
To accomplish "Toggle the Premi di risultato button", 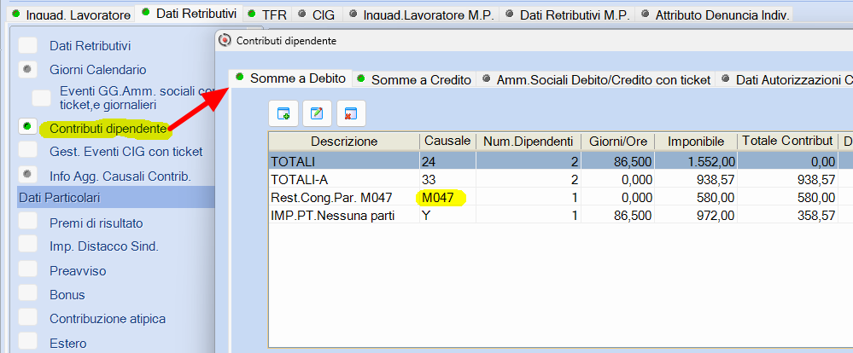I will pos(27,221).
